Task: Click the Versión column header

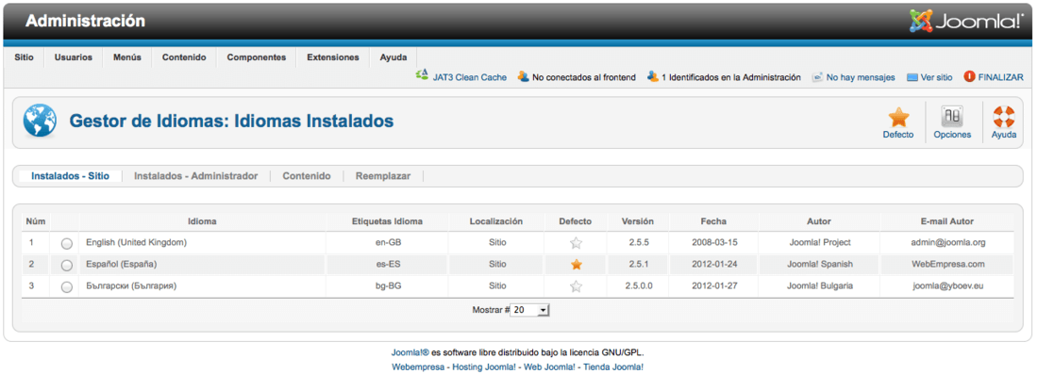Action: (x=638, y=221)
